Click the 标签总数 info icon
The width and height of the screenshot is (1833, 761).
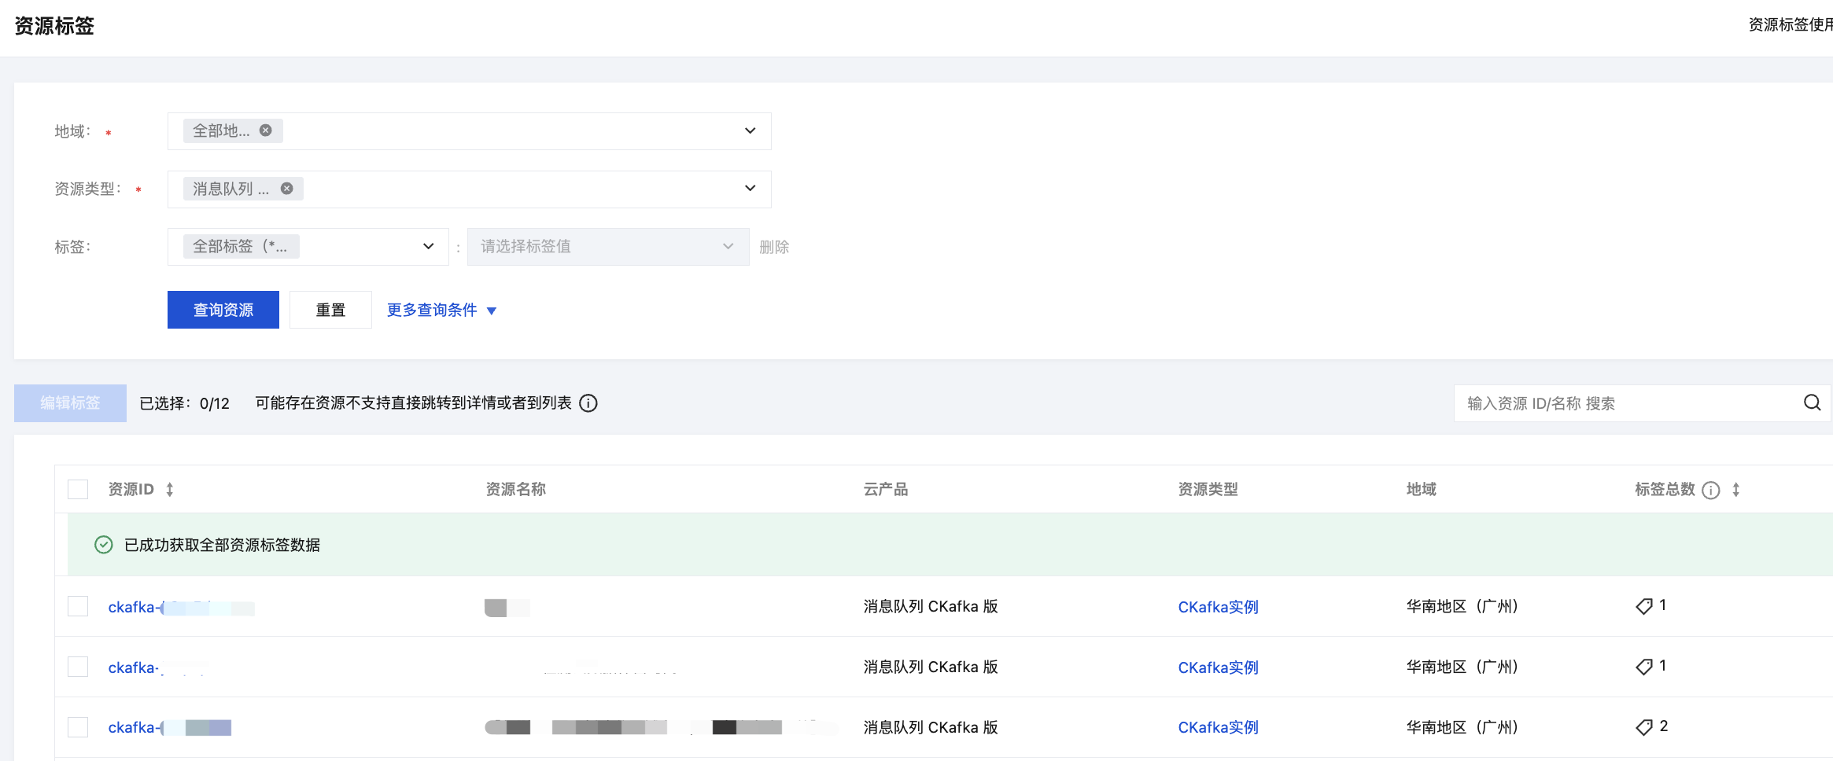[1710, 491]
